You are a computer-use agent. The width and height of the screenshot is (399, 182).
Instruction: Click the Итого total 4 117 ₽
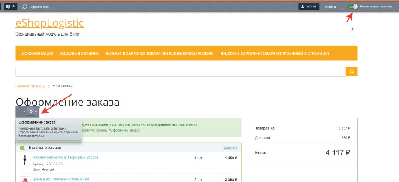click(x=338, y=153)
